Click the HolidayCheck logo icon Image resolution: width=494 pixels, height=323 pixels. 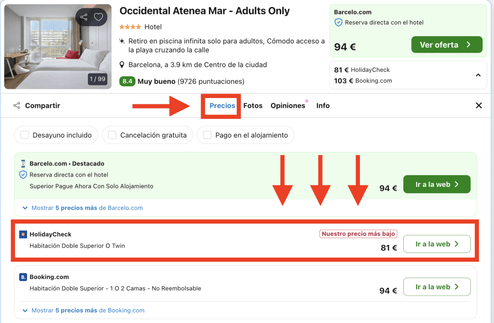23,234
